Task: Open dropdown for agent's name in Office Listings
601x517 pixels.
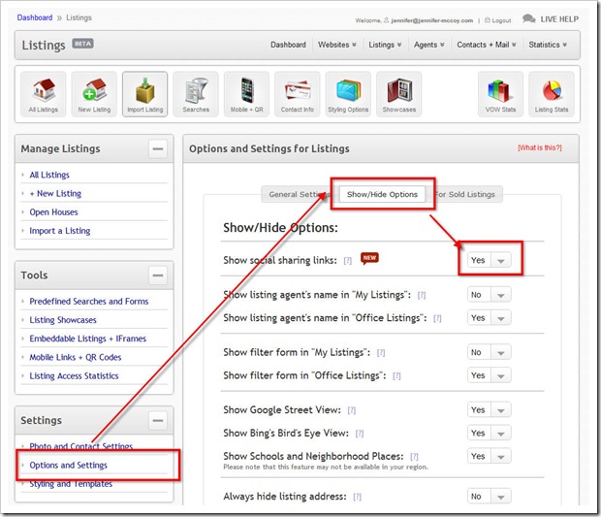Action: pos(490,318)
